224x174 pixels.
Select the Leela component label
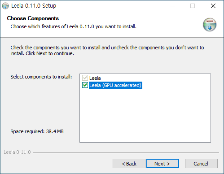95,78
